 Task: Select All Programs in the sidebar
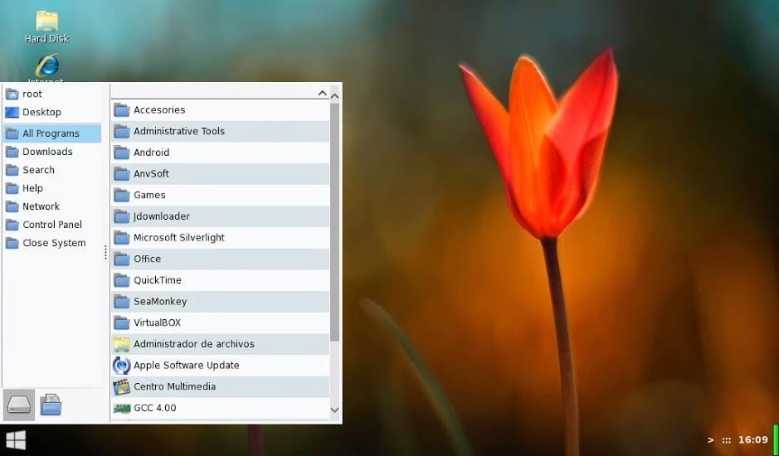click(x=52, y=133)
